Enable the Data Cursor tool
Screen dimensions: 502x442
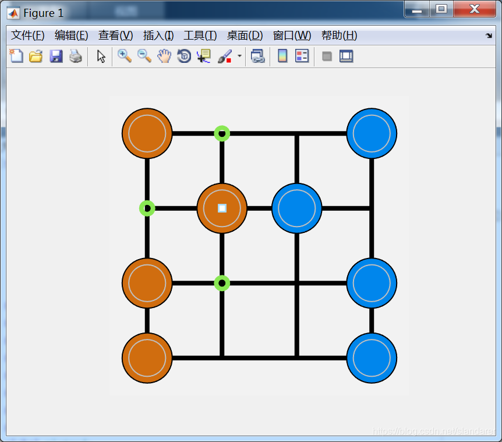pyautogui.click(x=204, y=56)
